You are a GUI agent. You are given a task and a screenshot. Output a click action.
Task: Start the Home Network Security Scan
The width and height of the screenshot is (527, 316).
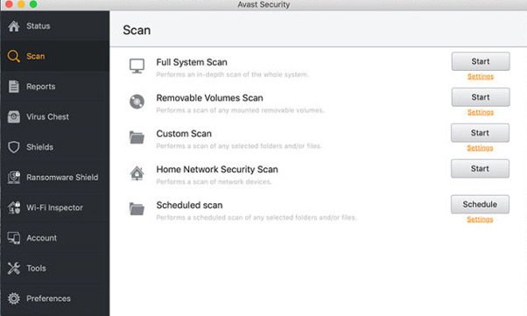(480, 168)
